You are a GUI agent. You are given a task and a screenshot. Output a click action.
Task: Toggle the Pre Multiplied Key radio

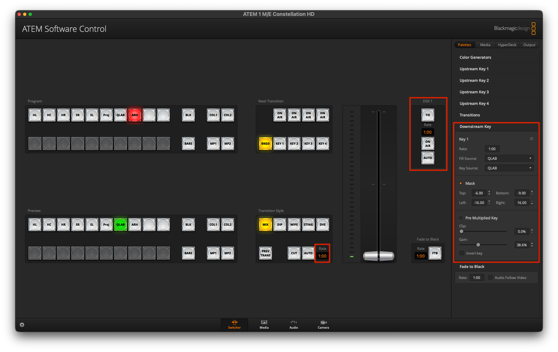[461, 218]
